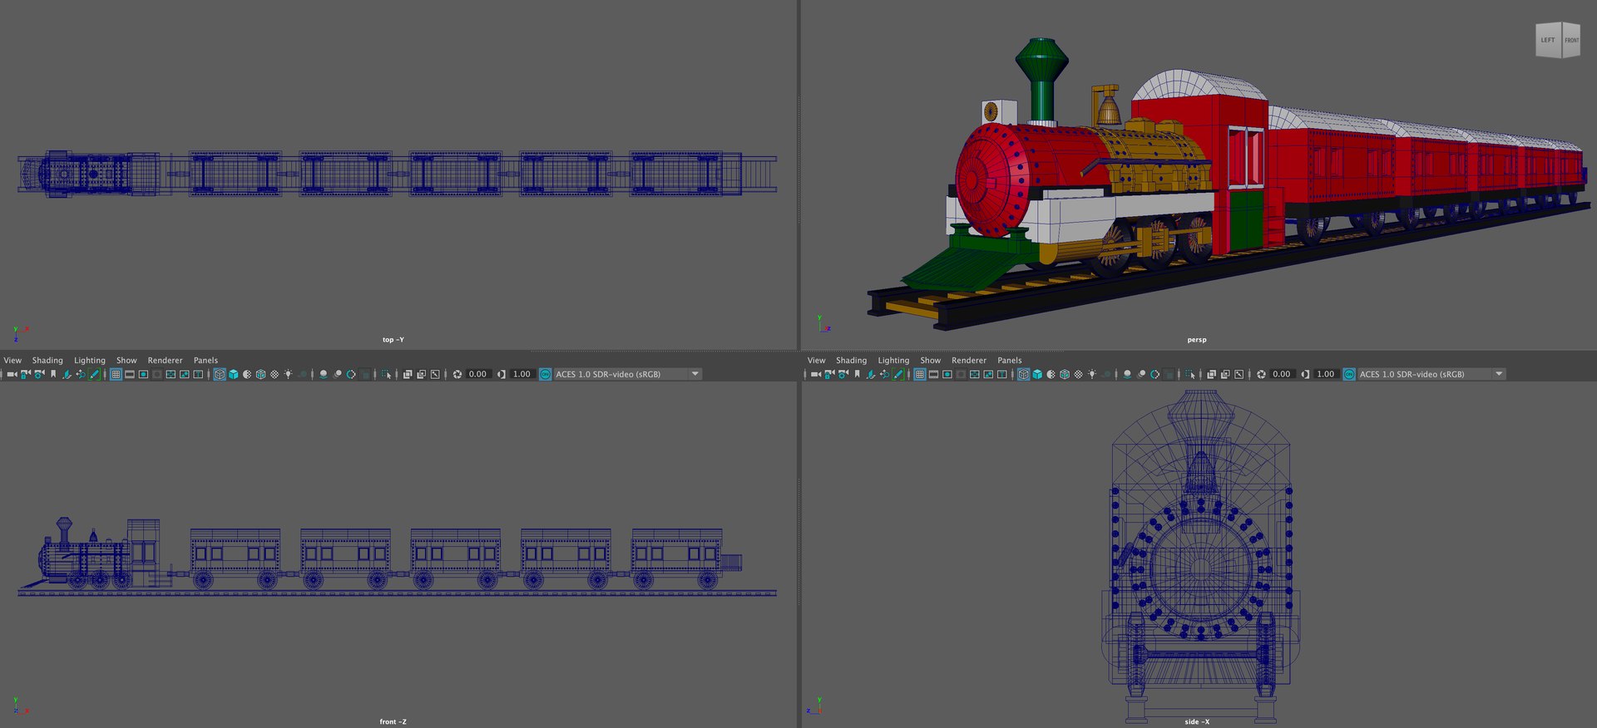
Task: Click X-ray joints icon in front view toolbar
Action: pyautogui.click(x=435, y=374)
